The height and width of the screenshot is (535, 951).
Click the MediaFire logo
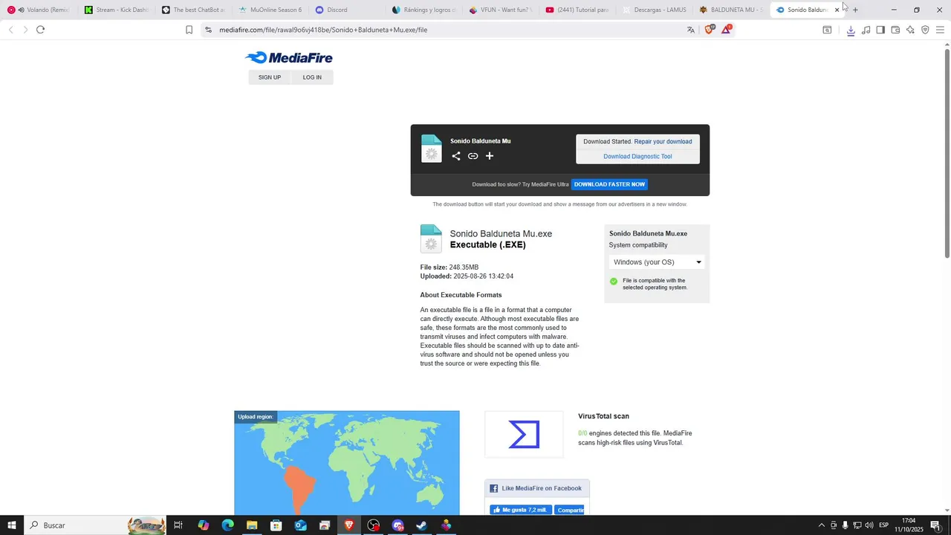(x=289, y=58)
